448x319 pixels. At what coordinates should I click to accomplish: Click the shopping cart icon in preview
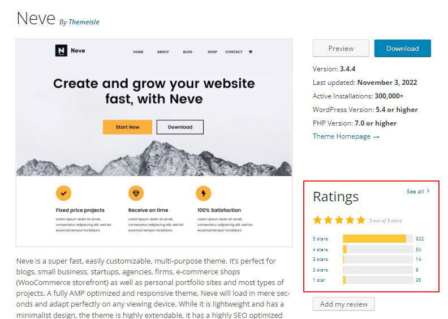pyautogui.click(x=250, y=51)
